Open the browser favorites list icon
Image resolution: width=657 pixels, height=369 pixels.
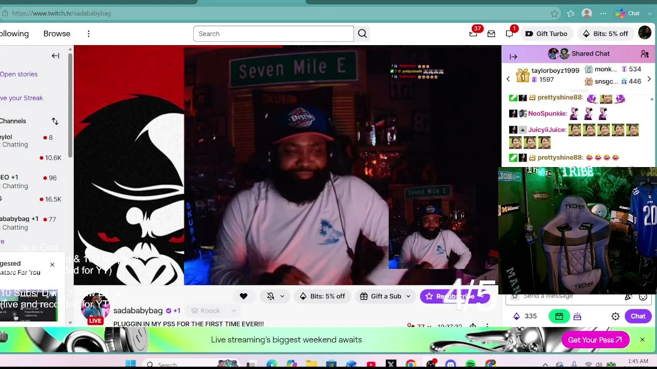click(571, 13)
